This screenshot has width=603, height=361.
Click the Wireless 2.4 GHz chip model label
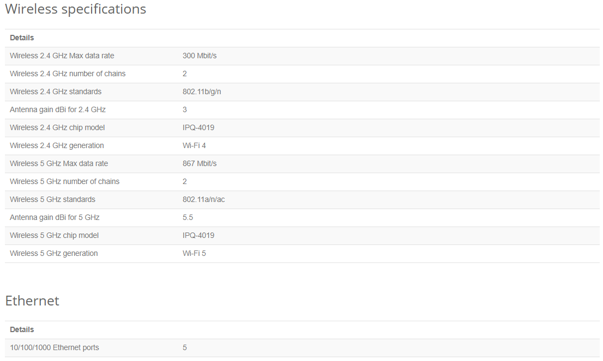click(57, 127)
